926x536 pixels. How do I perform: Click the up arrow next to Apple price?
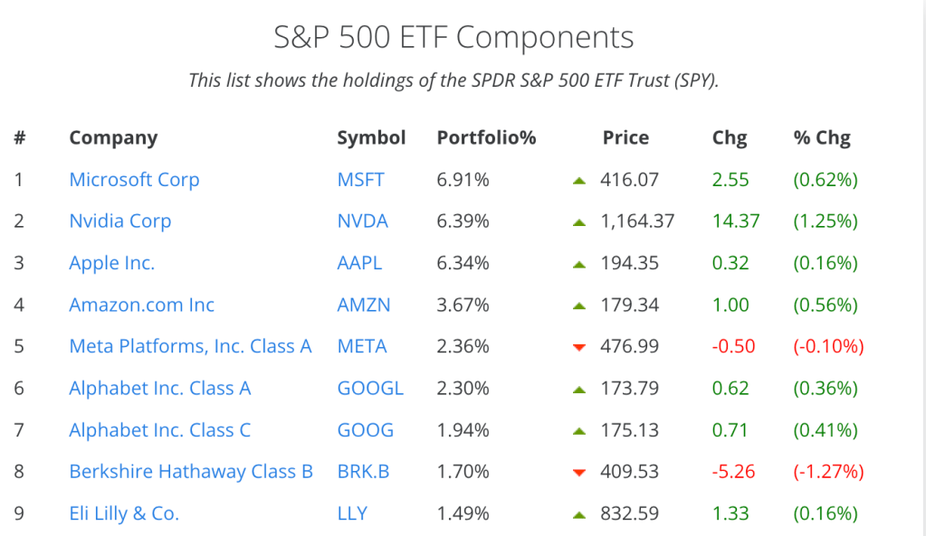[580, 264]
